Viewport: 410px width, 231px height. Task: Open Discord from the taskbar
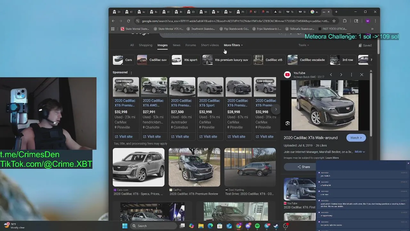click(x=248, y=226)
